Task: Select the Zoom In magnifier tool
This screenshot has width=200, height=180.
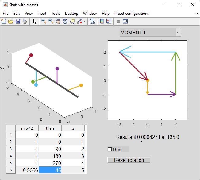Action: [x=44, y=22]
